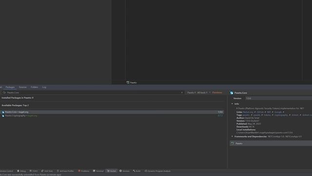312x176 pixels.
Task: Open the Google link
Action: tap(278, 112)
